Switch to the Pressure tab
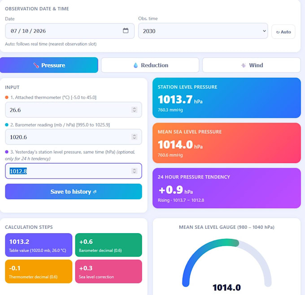Image resolution: width=305 pixels, height=295 pixels. 49,65
